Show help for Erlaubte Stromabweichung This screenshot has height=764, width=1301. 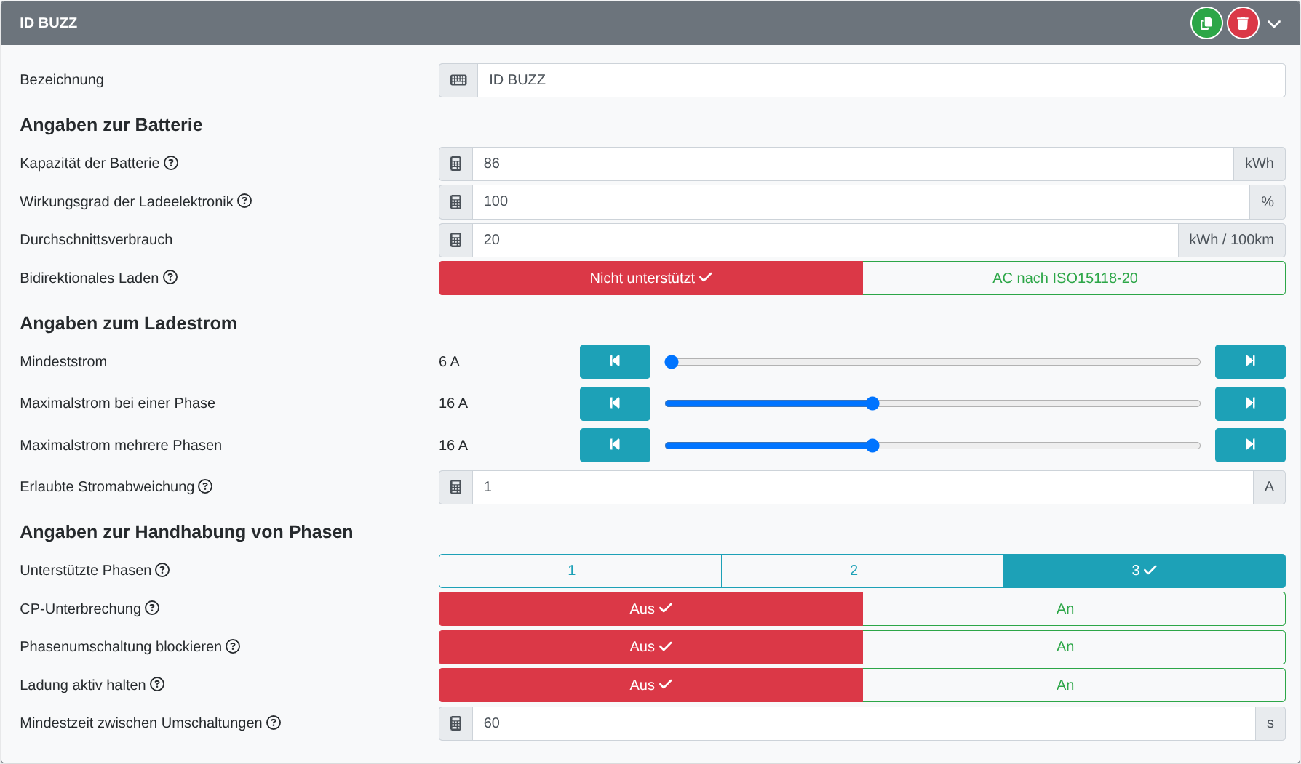coord(206,486)
